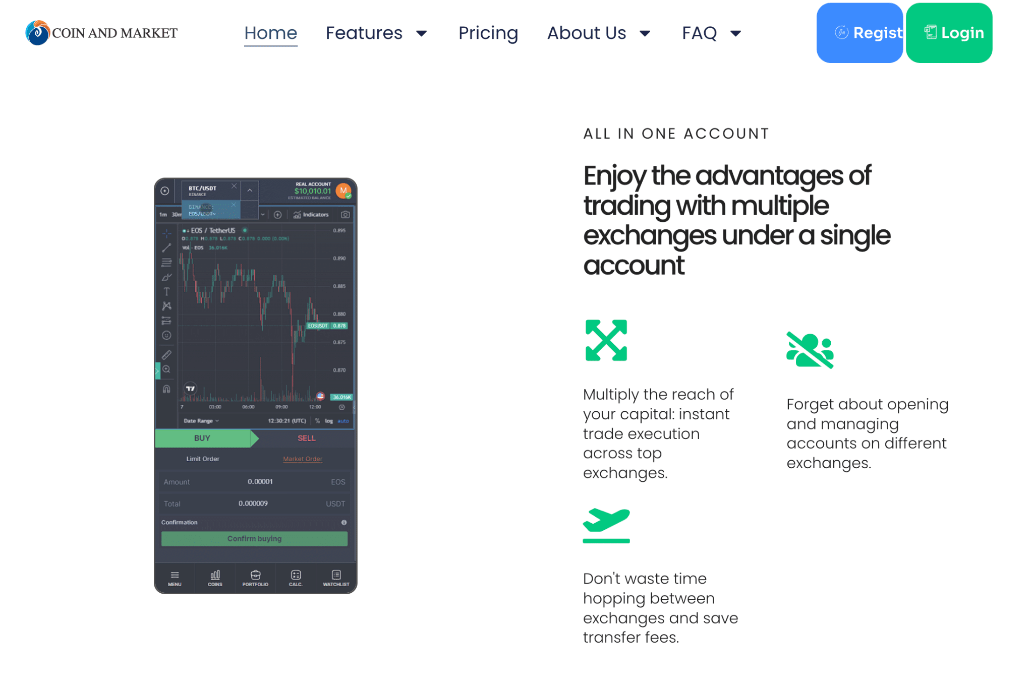Select the Limit Order option
The height and width of the screenshot is (689, 1033).
click(x=202, y=458)
